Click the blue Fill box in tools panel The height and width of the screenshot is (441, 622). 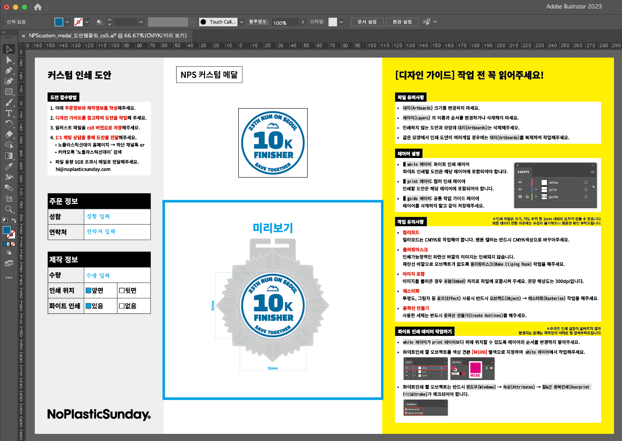(6, 230)
